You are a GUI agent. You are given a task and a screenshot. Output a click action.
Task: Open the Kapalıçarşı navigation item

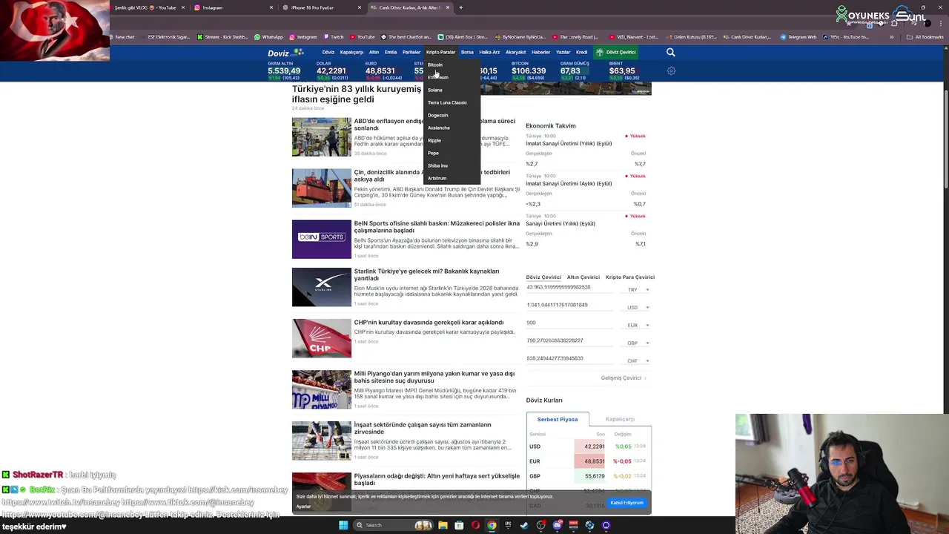[351, 52]
